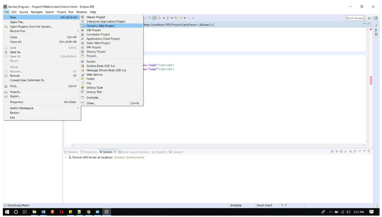Click the Open Perspective toolbar icon
This screenshot has width=382, height=217.
[370, 18]
